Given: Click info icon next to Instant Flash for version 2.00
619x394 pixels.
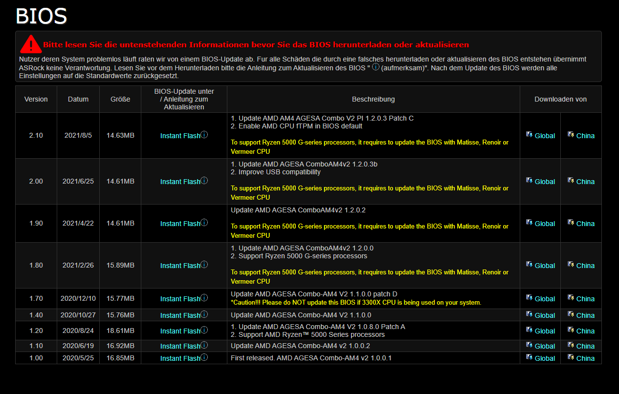Looking at the screenshot, I should point(204,181).
